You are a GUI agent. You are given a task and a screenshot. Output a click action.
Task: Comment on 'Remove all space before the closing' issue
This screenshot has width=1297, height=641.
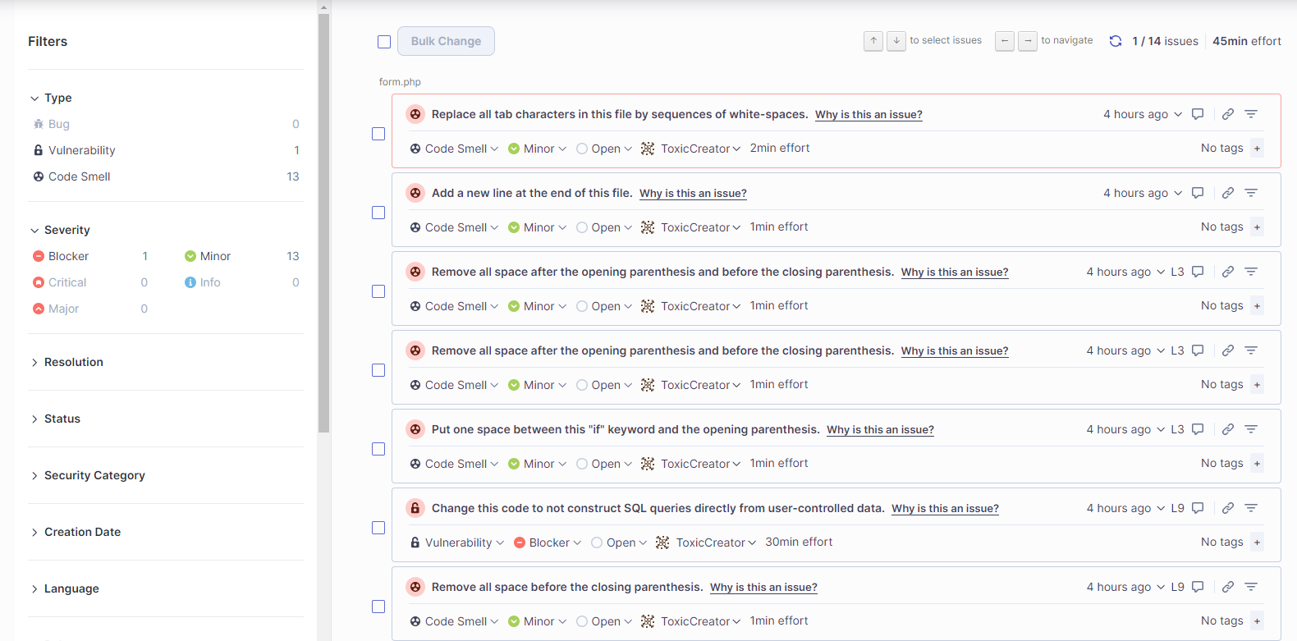pos(1198,587)
